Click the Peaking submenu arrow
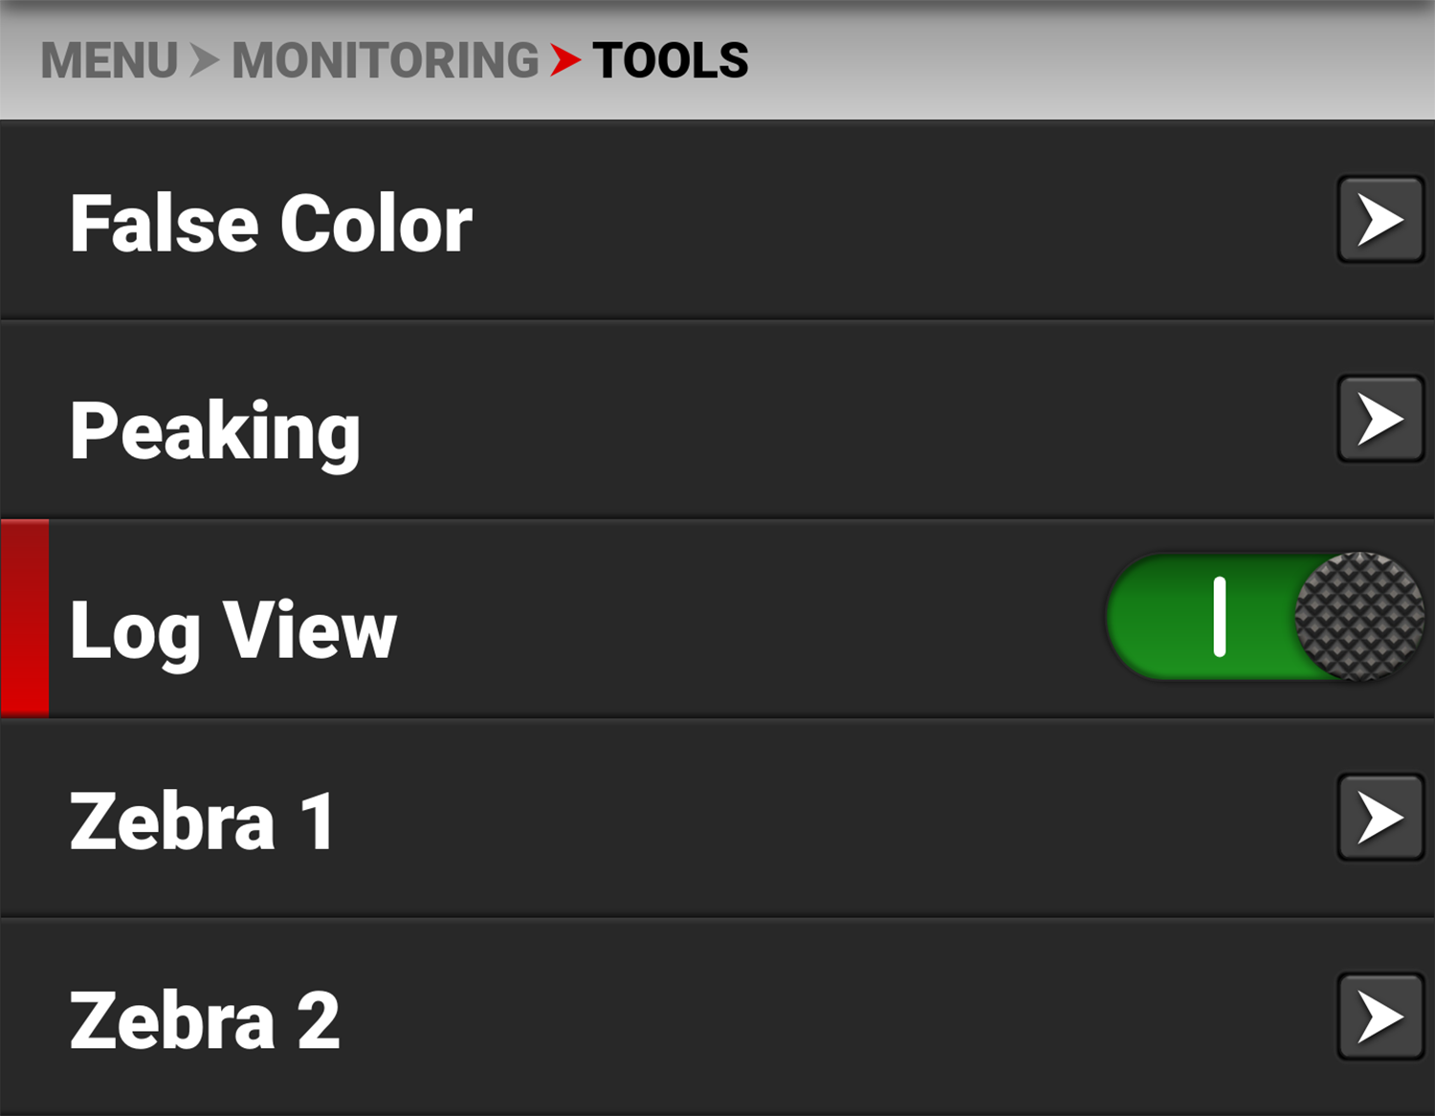The image size is (1435, 1116). pos(1380,419)
